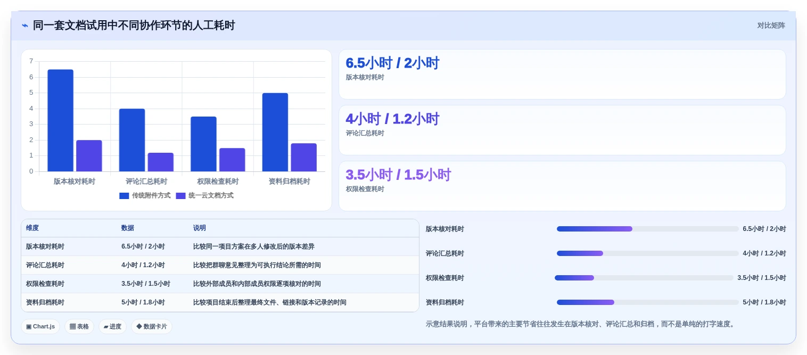Click the panel title 同一套文档试用中不同协作环节的人工耗时
807x355 pixels.
click(134, 26)
